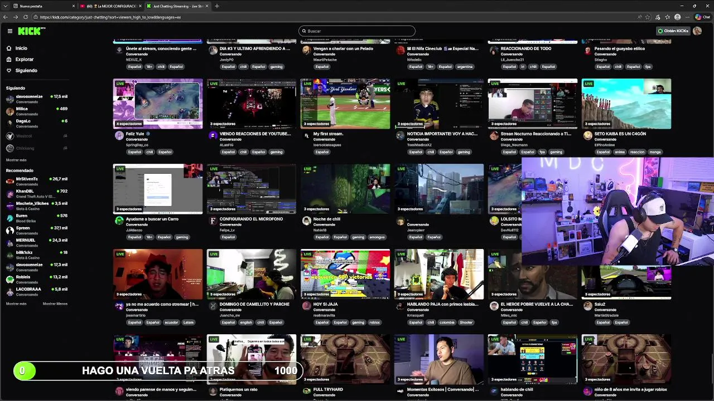Viewport: 714px width, 401px height.
Task: Expand Mostrar más under Siguiendo
Action: (x=16, y=160)
